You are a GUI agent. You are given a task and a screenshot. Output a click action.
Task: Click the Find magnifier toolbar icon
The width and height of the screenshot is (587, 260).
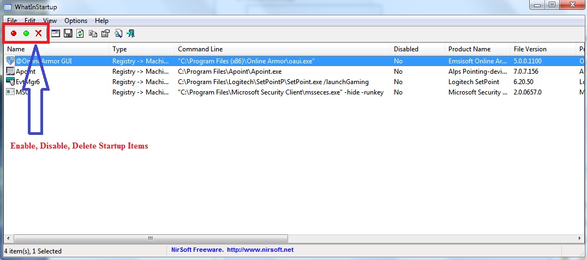coord(118,33)
